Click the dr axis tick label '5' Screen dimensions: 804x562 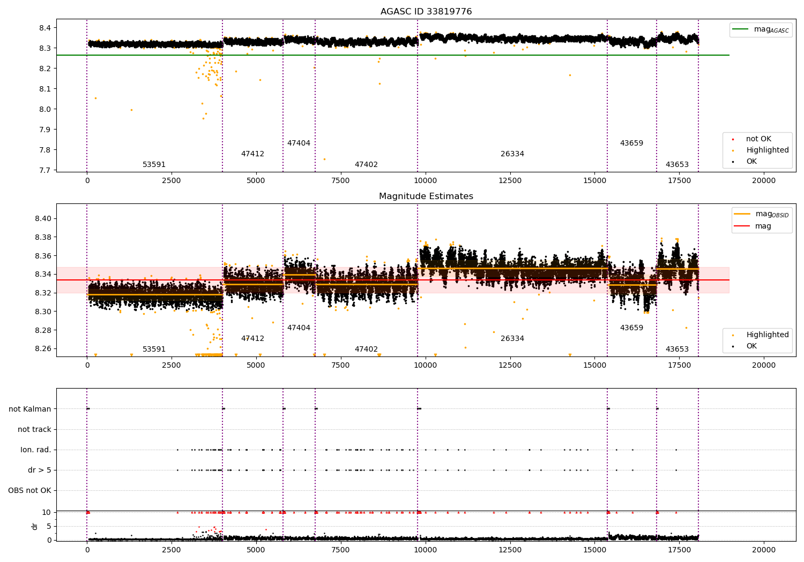(x=49, y=526)
